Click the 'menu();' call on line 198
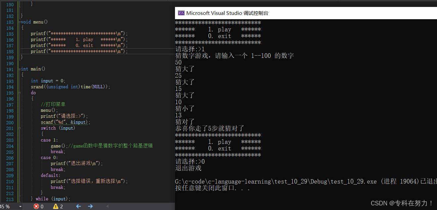437x210 pixels. (49, 110)
